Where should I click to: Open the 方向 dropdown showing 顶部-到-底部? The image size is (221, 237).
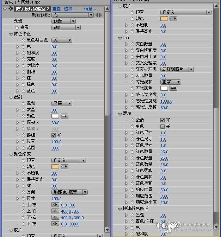(x=69, y=192)
